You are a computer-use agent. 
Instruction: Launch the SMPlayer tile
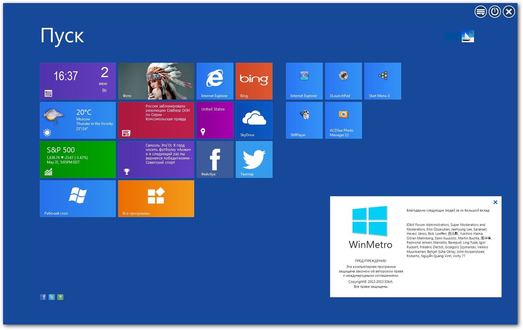[304, 120]
